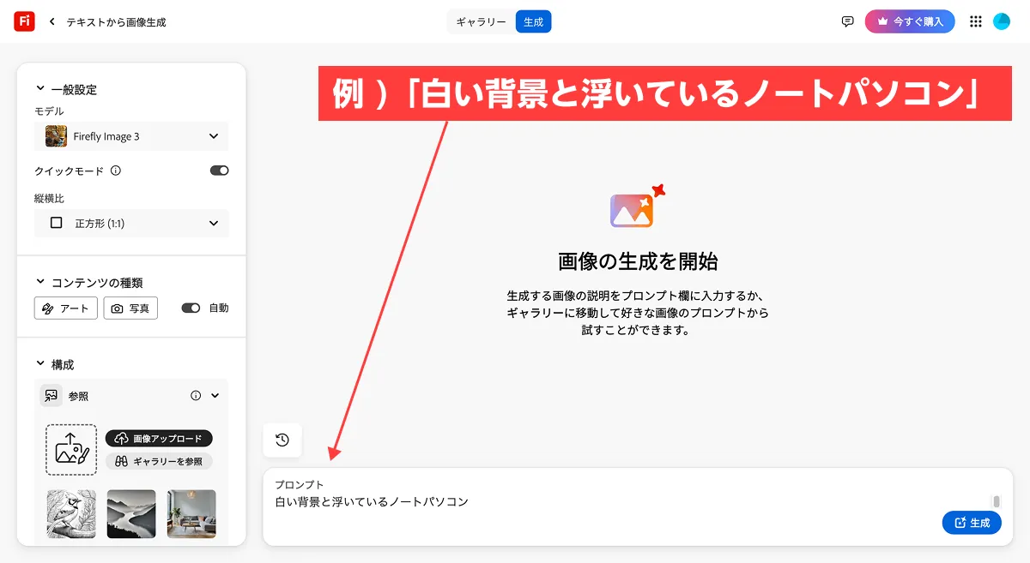Open the apps grid menu icon

(x=975, y=21)
